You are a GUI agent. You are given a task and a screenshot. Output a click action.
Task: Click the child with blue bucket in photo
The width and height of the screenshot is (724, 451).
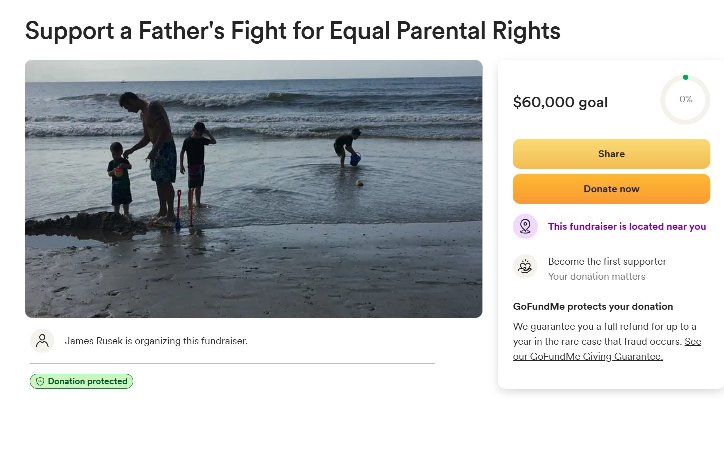(348, 148)
